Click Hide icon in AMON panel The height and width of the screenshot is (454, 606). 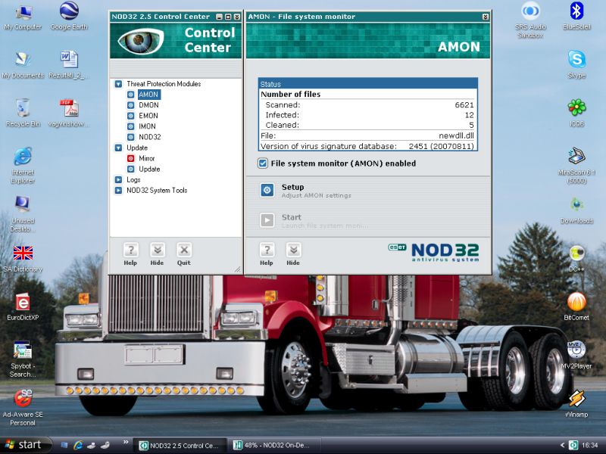tap(292, 250)
